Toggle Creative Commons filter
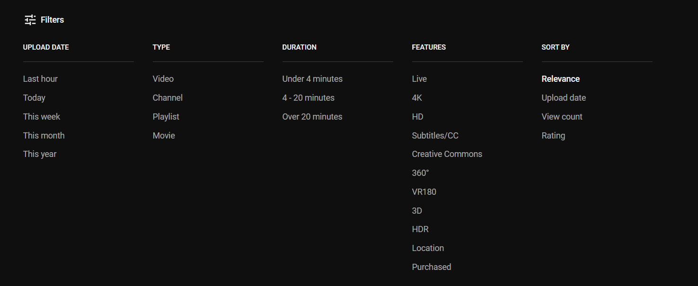 pyautogui.click(x=447, y=154)
